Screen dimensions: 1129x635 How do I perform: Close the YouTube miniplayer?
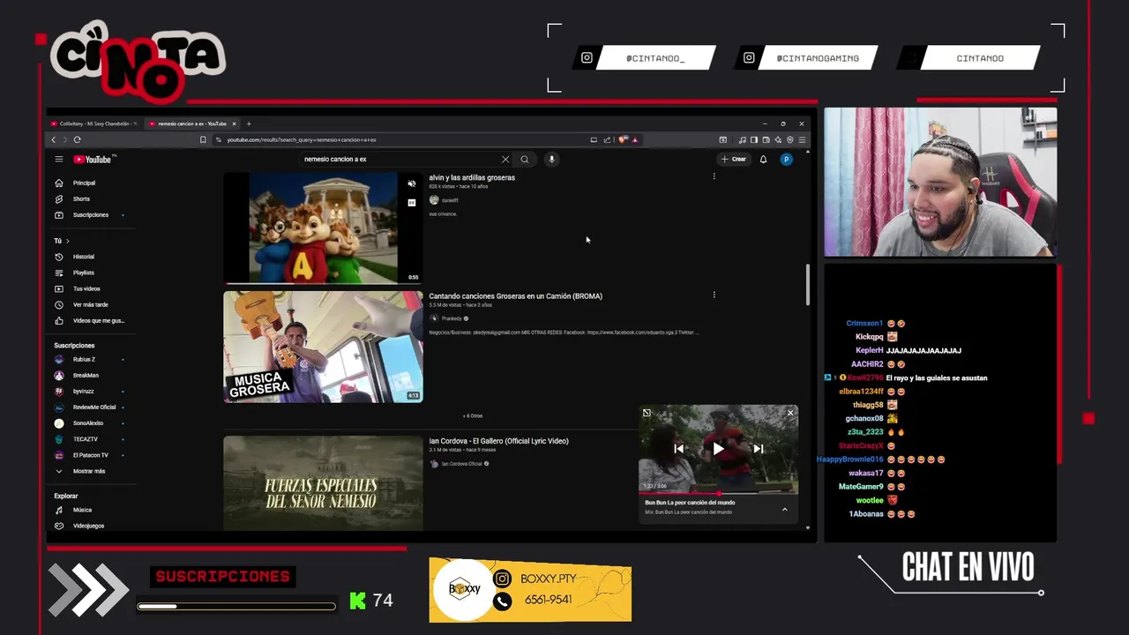pos(790,413)
